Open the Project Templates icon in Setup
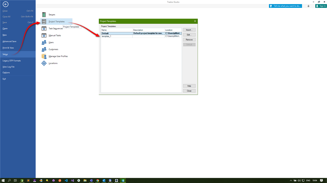Image resolution: width=327 pixels, height=183 pixels. (44, 21)
